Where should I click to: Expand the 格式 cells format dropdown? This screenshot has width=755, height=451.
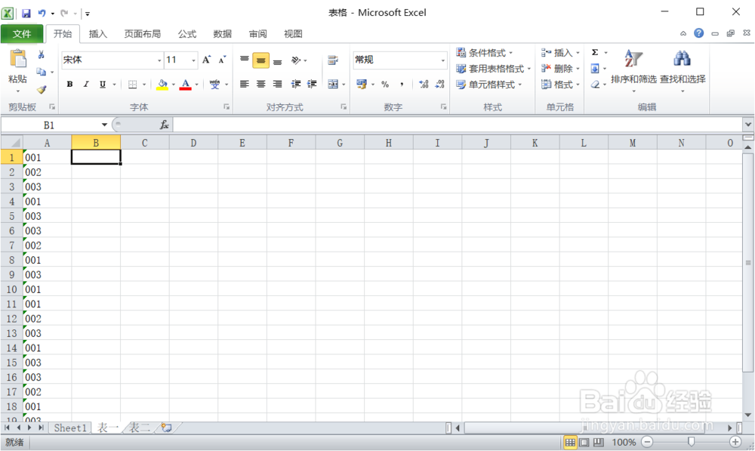[578, 85]
